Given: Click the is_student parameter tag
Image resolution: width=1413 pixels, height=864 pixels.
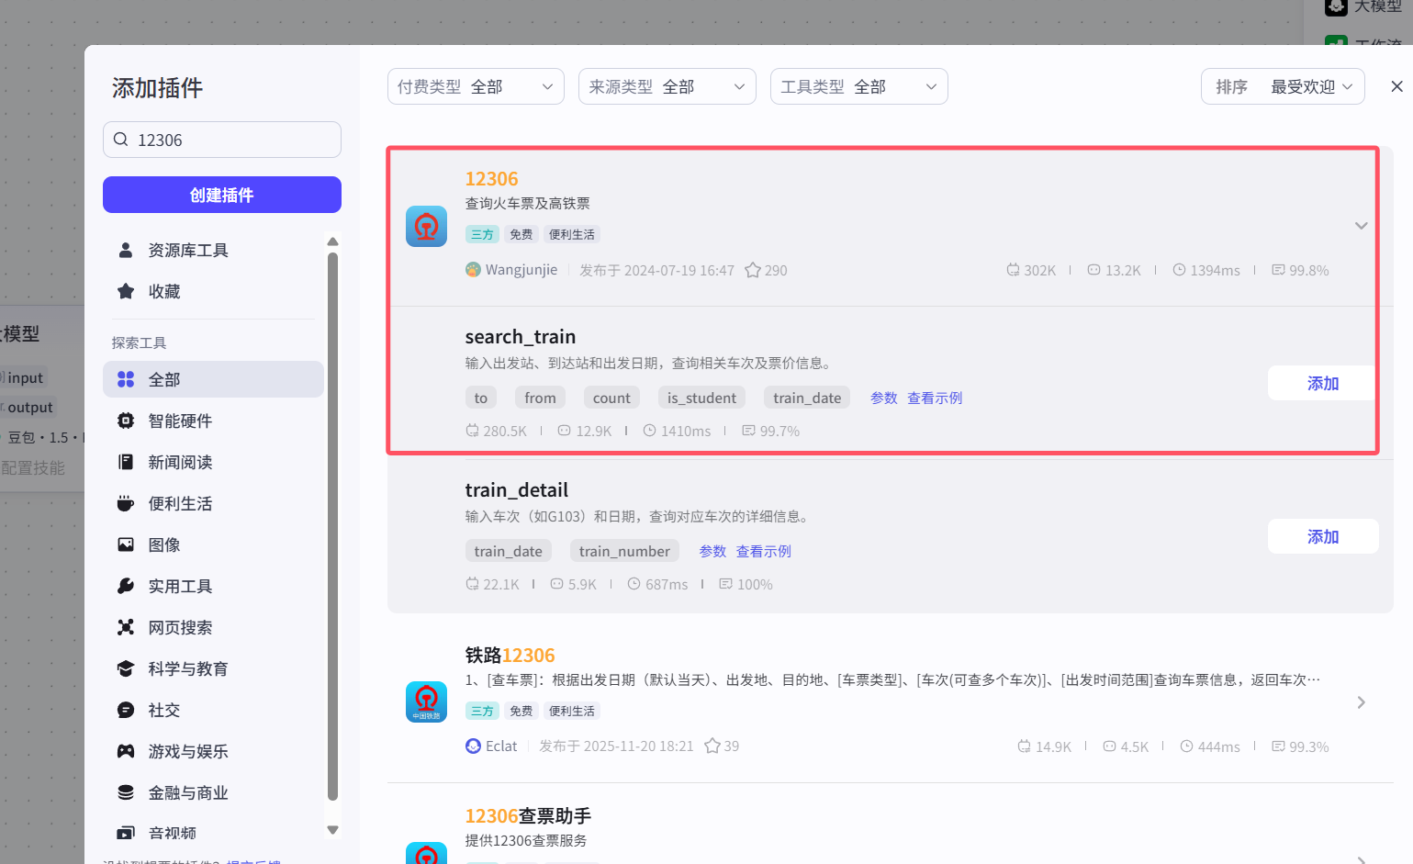Looking at the screenshot, I should point(701,398).
